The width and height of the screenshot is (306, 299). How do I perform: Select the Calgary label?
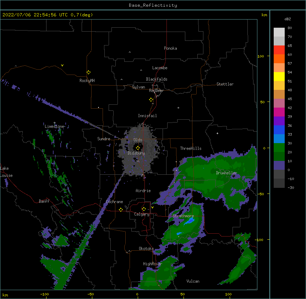(142, 214)
